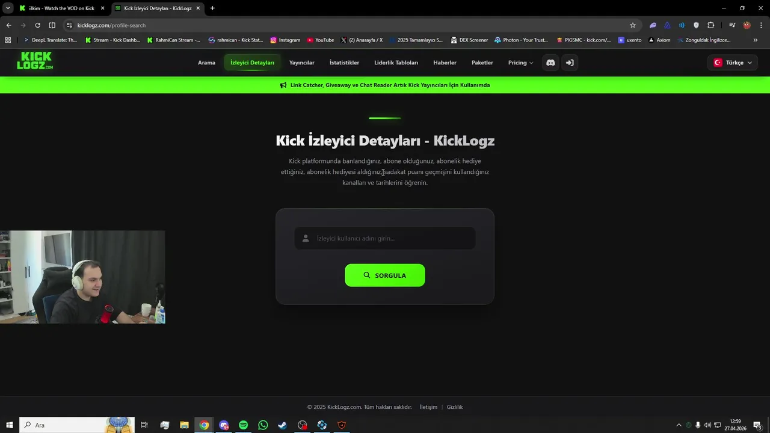The height and width of the screenshot is (433, 770).
Task: View site information icon in address bar
Action: [x=69, y=25]
